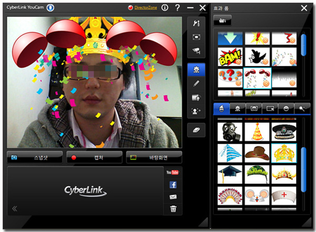Switch to the hat gadgets tab
The image size is (316, 232).
pyautogui.click(x=222, y=109)
